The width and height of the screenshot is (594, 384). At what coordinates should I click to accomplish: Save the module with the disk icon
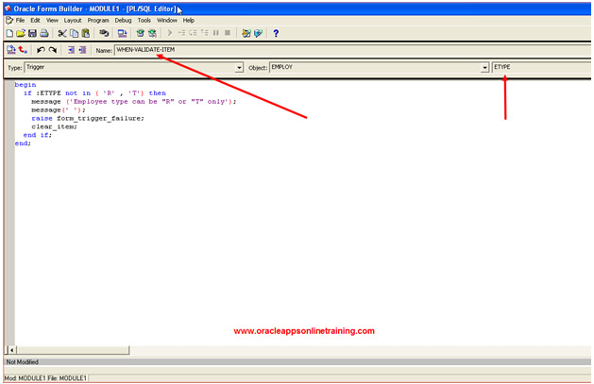(31, 33)
